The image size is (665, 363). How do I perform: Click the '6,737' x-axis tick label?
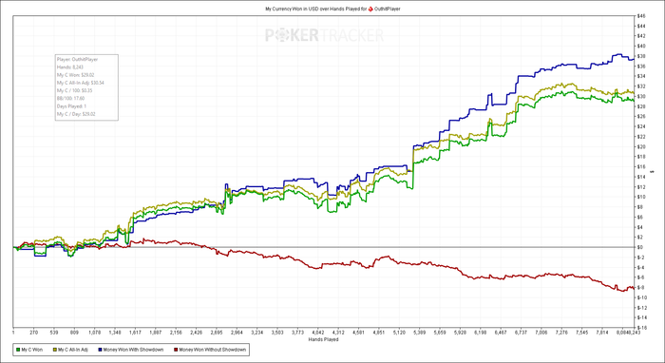point(521,334)
